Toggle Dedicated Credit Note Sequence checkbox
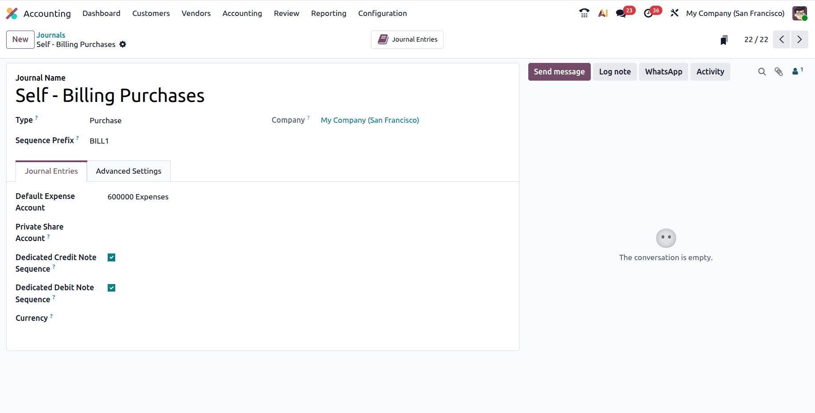 pos(112,257)
